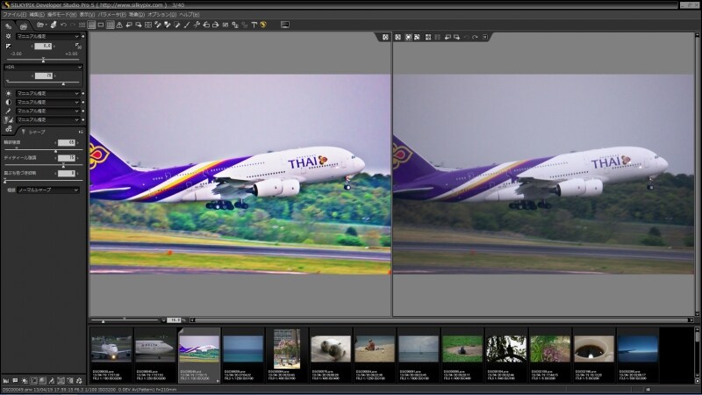
Task: Click the first icon in the right preview toolbar
Action: click(398, 37)
